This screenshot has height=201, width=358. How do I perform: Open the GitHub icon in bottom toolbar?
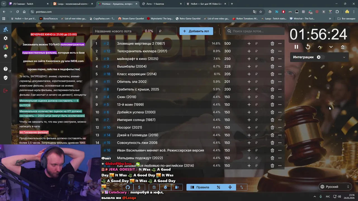point(128,187)
